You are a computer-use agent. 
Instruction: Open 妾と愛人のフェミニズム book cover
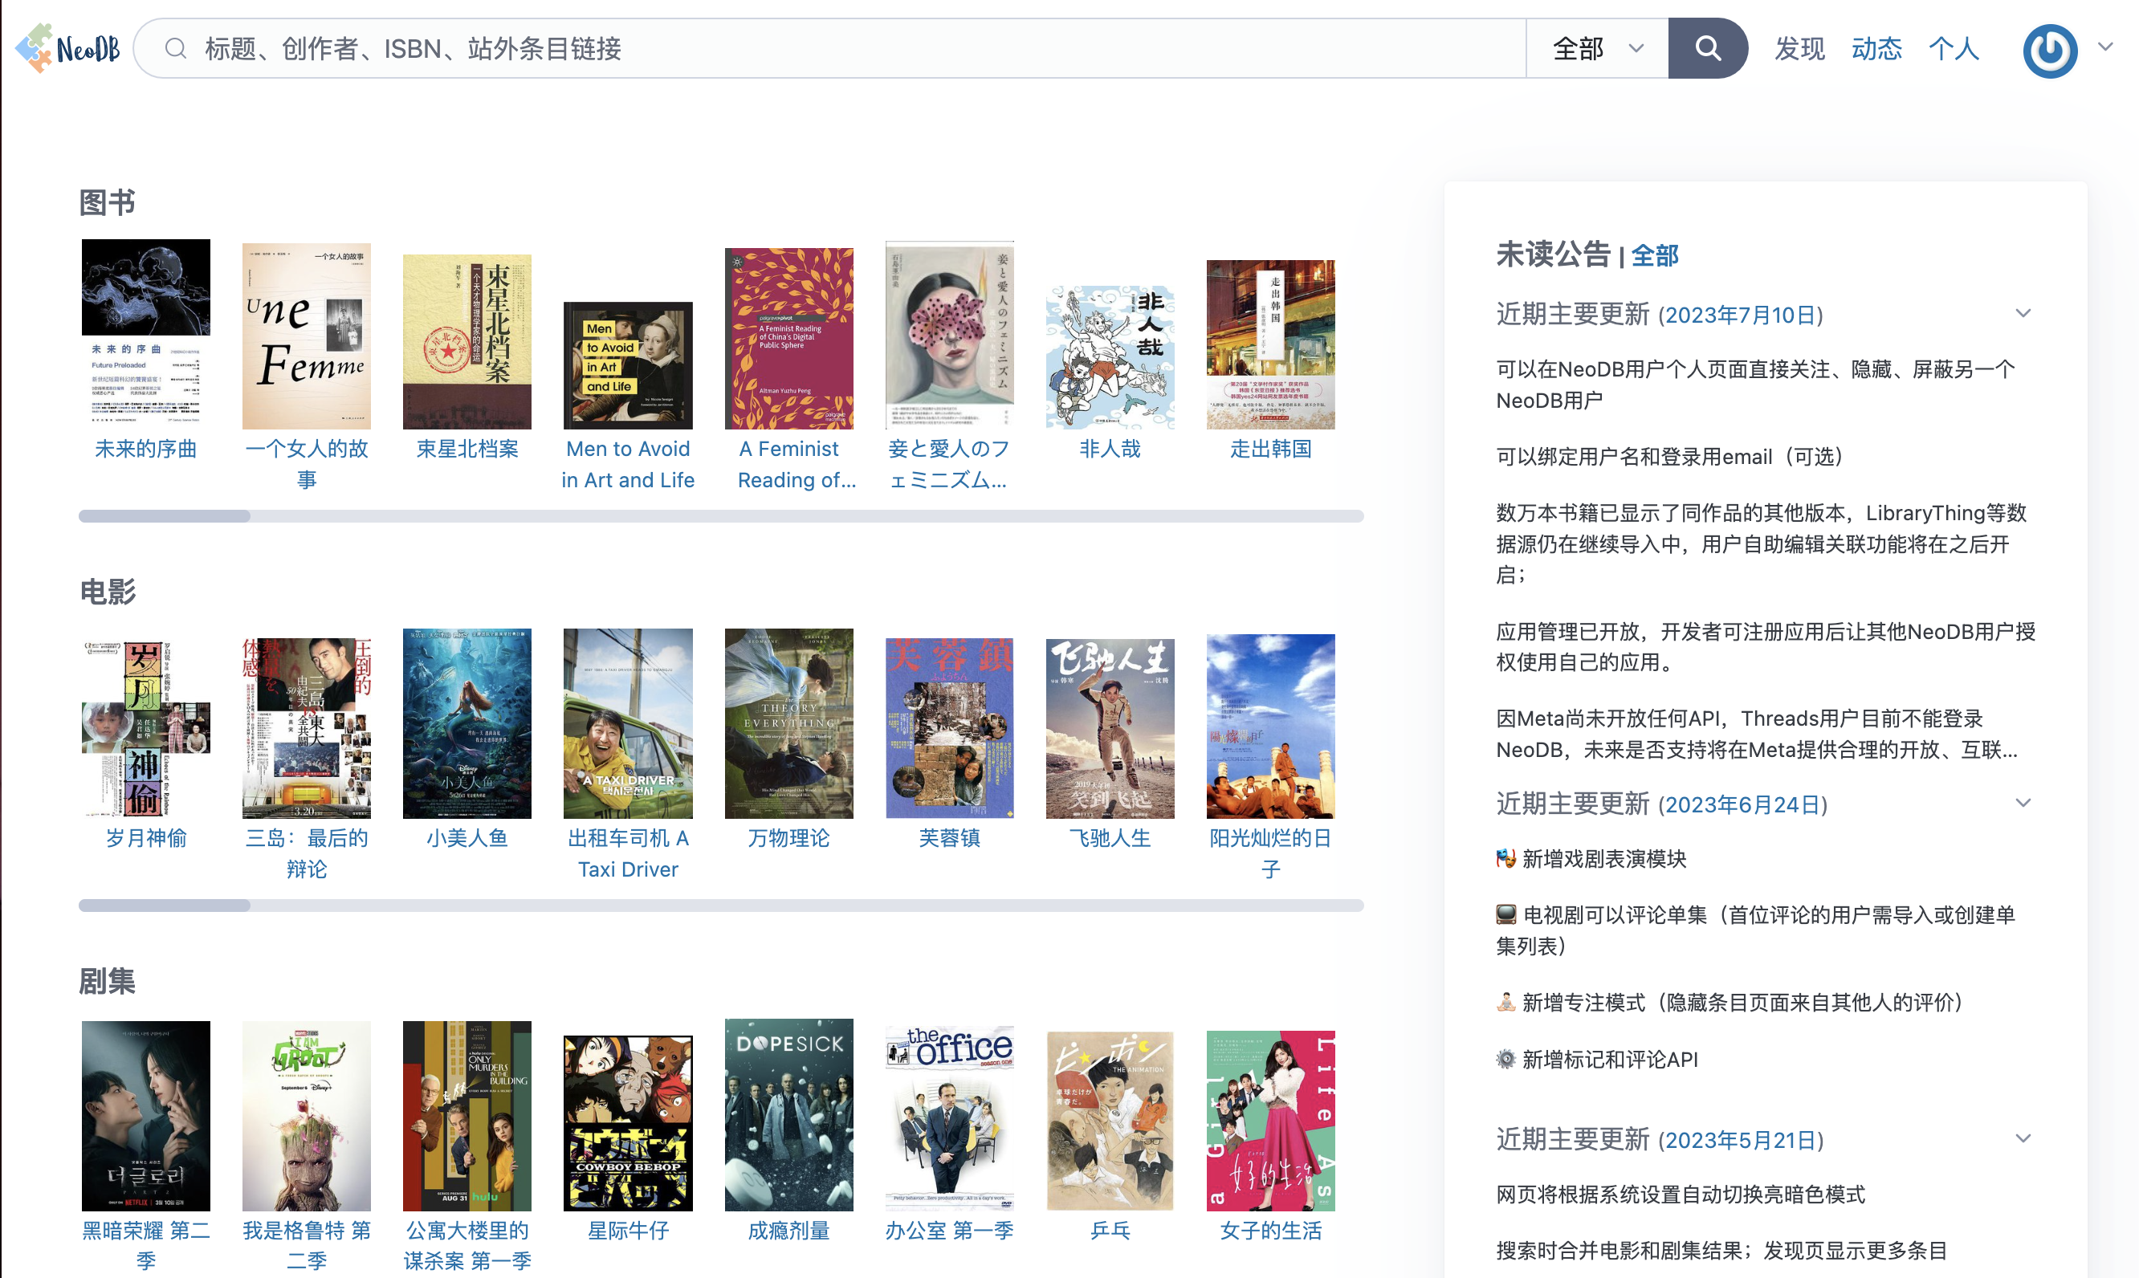tap(949, 335)
